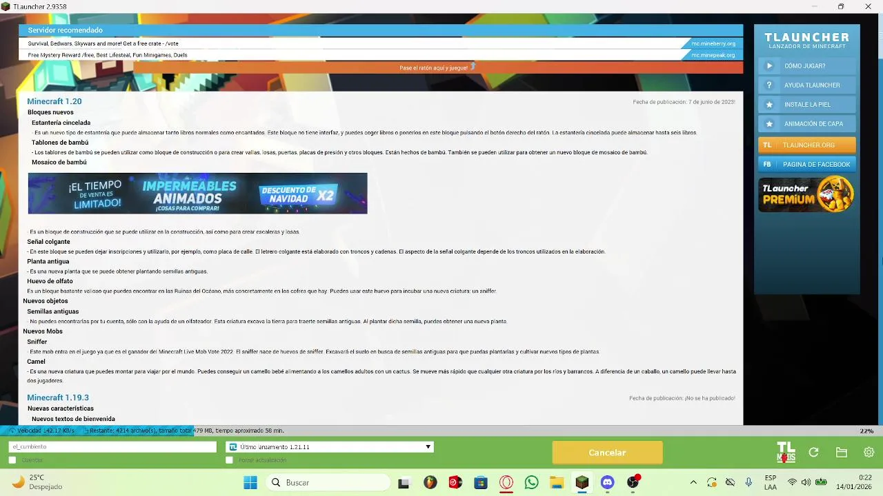This screenshot has width=883, height=496.
Task: Click the Nuevos Mobs section title
Action: (x=43, y=331)
